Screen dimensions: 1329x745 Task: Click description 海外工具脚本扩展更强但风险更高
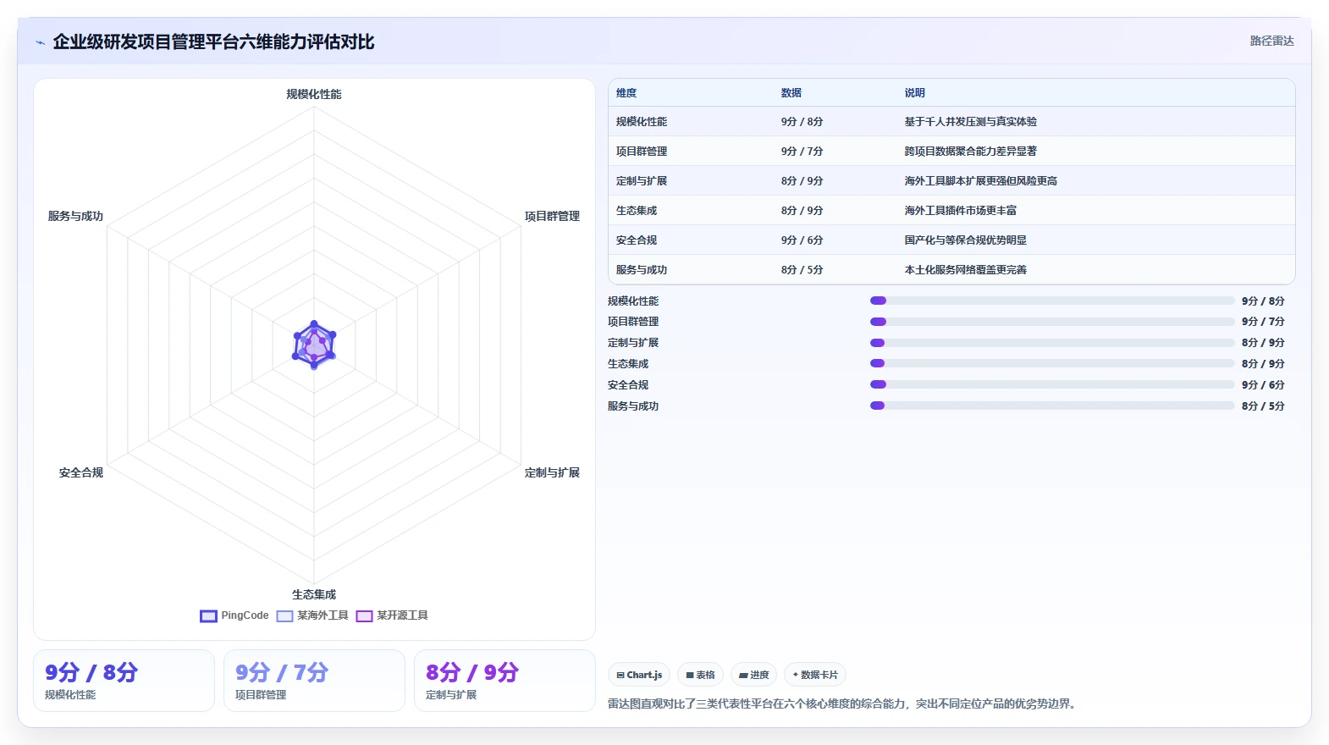[x=981, y=181]
